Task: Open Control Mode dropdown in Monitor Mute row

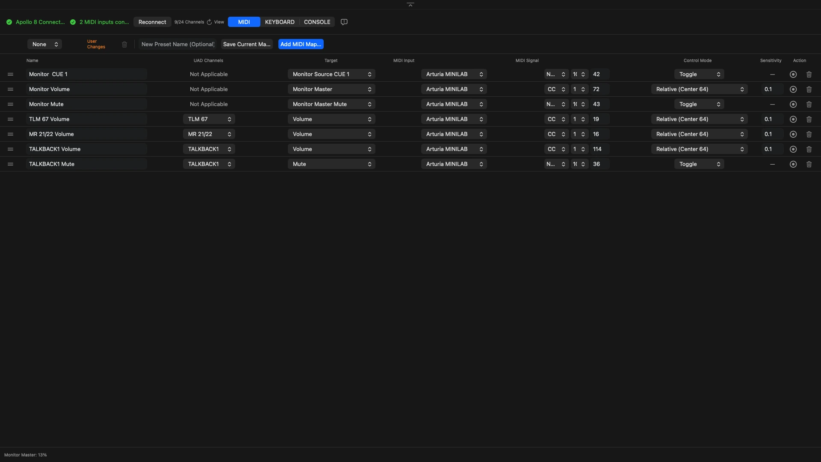Action: pos(699,104)
